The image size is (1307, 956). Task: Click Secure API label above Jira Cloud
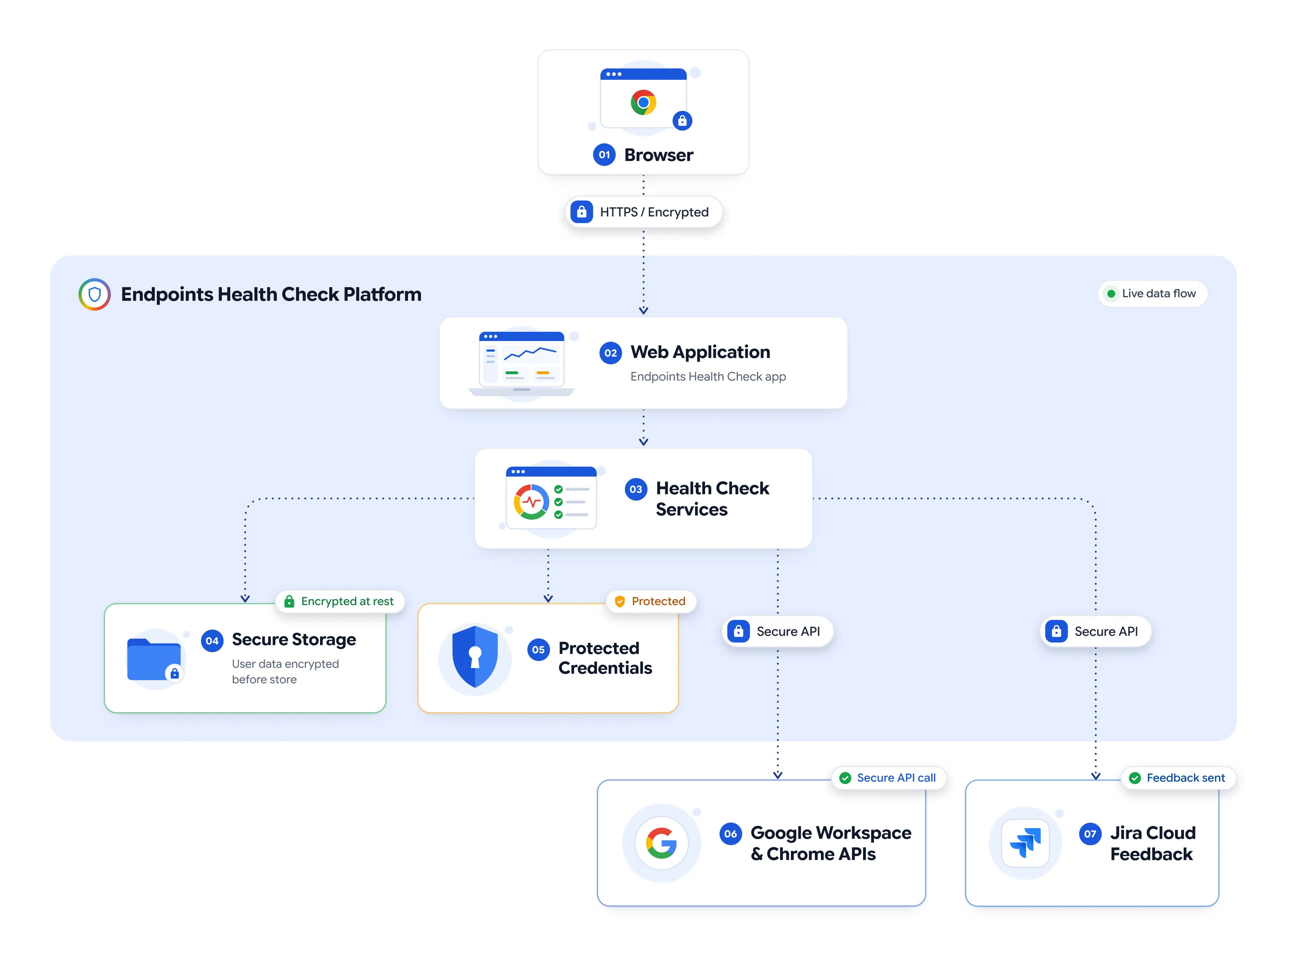1106,631
